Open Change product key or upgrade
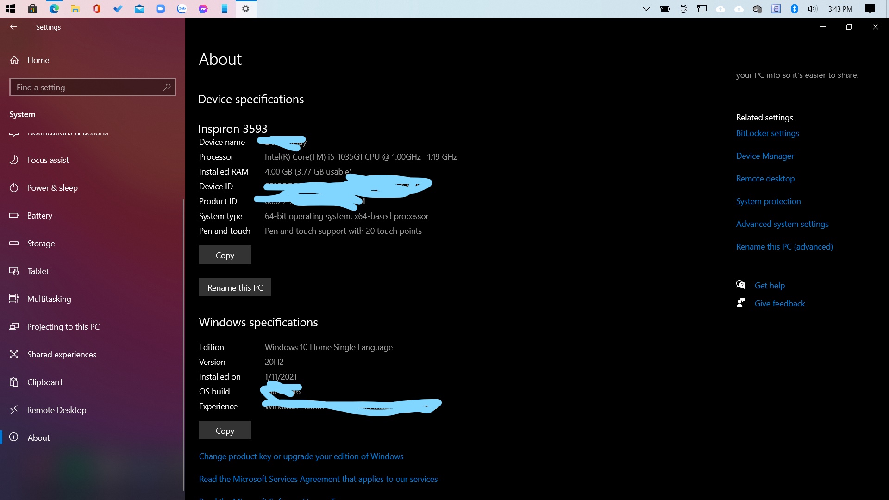The width and height of the screenshot is (889, 500). [301, 456]
